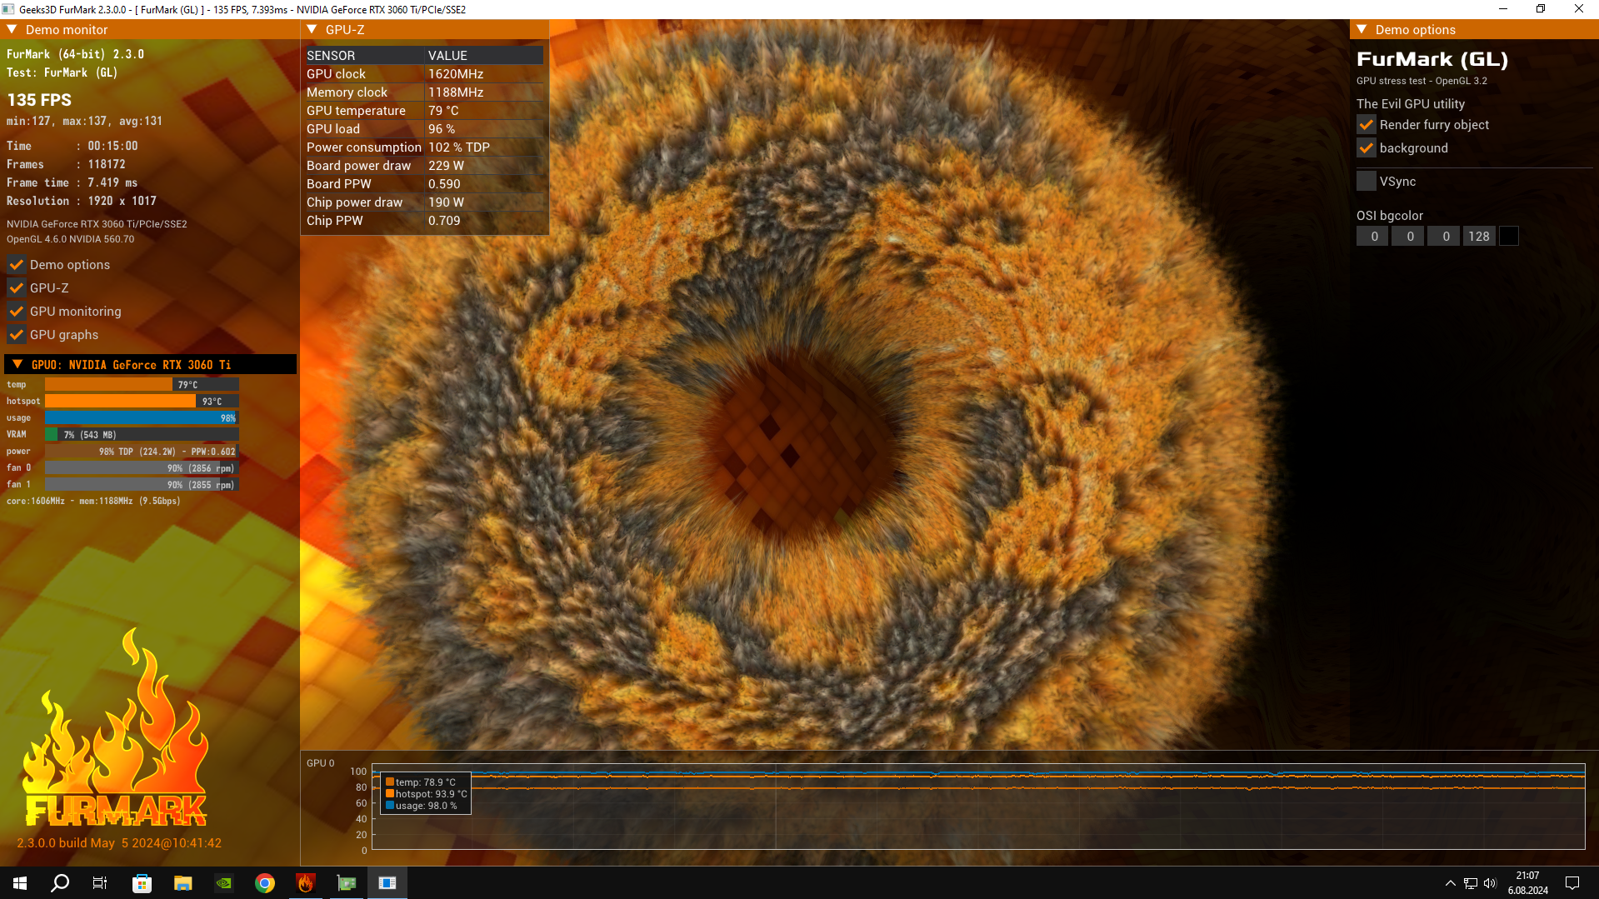Collapse the Demo options panel header
1599x899 pixels.
click(x=1362, y=30)
